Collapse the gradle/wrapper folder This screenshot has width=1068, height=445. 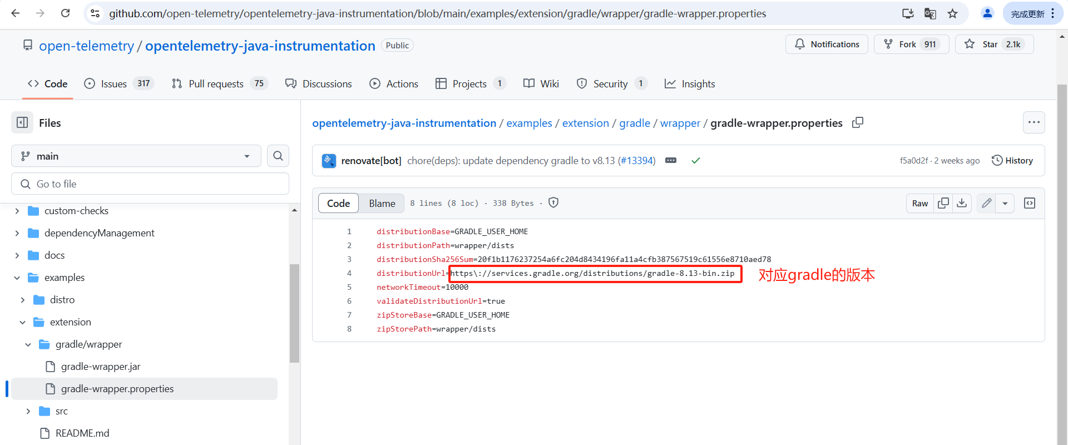click(28, 344)
